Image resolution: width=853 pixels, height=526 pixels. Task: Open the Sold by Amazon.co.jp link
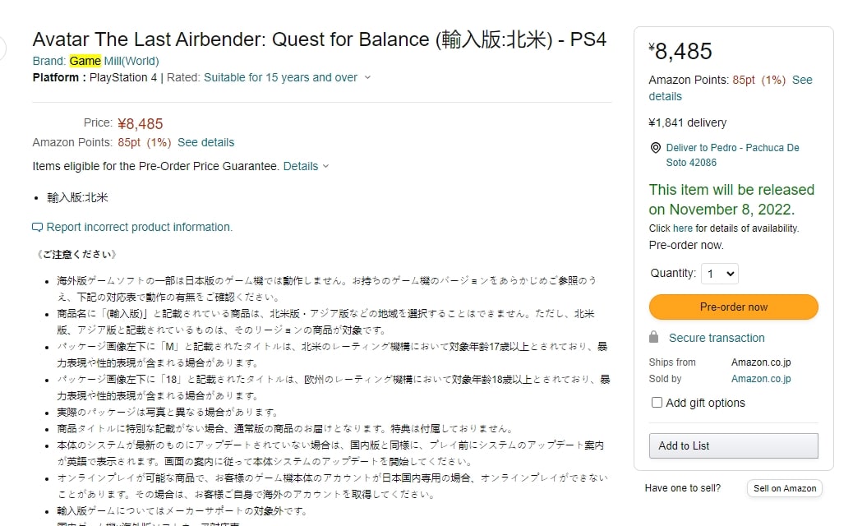click(761, 379)
